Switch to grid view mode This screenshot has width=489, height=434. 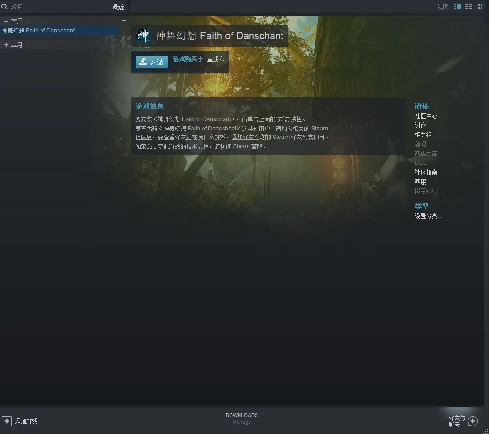click(480, 7)
